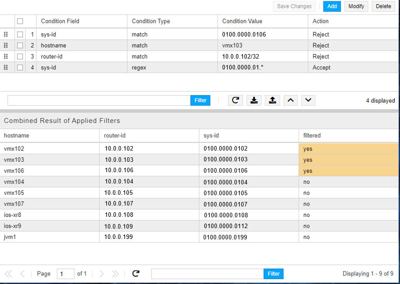The height and width of the screenshot is (284, 400).
Task: Click the bottom pagination refresh icon
Action: [x=136, y=274]
